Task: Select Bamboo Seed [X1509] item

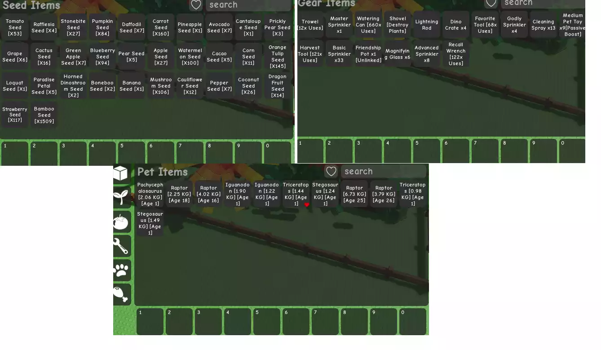Action: (44, 115)
